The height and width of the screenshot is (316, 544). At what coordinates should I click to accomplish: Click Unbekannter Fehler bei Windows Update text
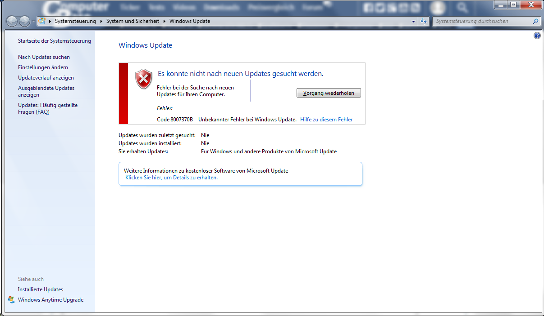click(247, 119)
